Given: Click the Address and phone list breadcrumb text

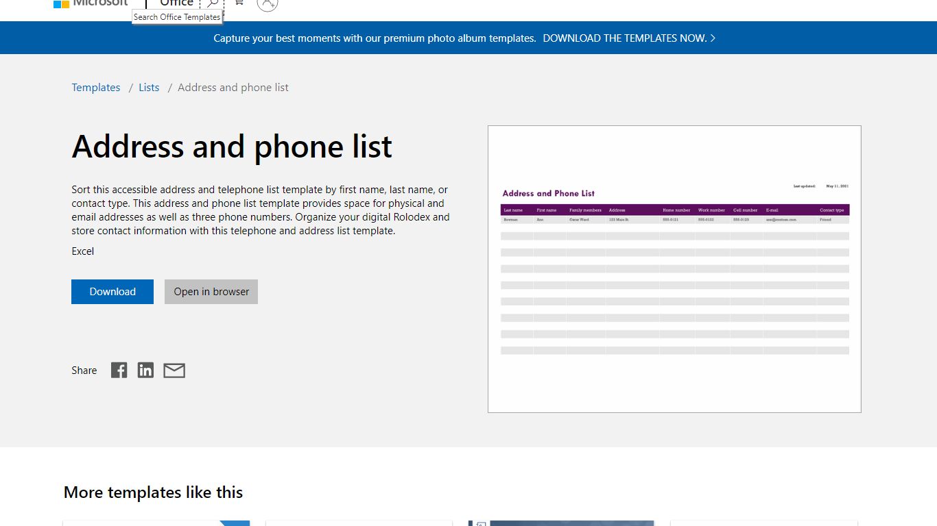Looking at the screenshot, I should click(233, 88).
